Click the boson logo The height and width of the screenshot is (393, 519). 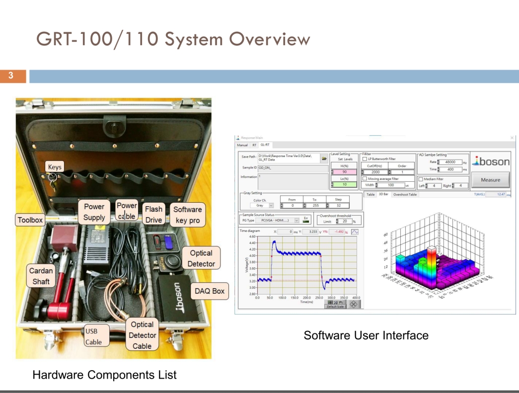pos(491,161)
